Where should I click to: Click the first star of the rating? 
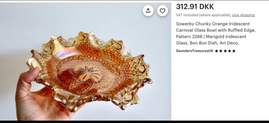(217, 51)
